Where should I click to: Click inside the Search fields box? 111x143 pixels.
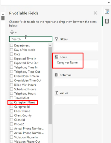point(31,39)
